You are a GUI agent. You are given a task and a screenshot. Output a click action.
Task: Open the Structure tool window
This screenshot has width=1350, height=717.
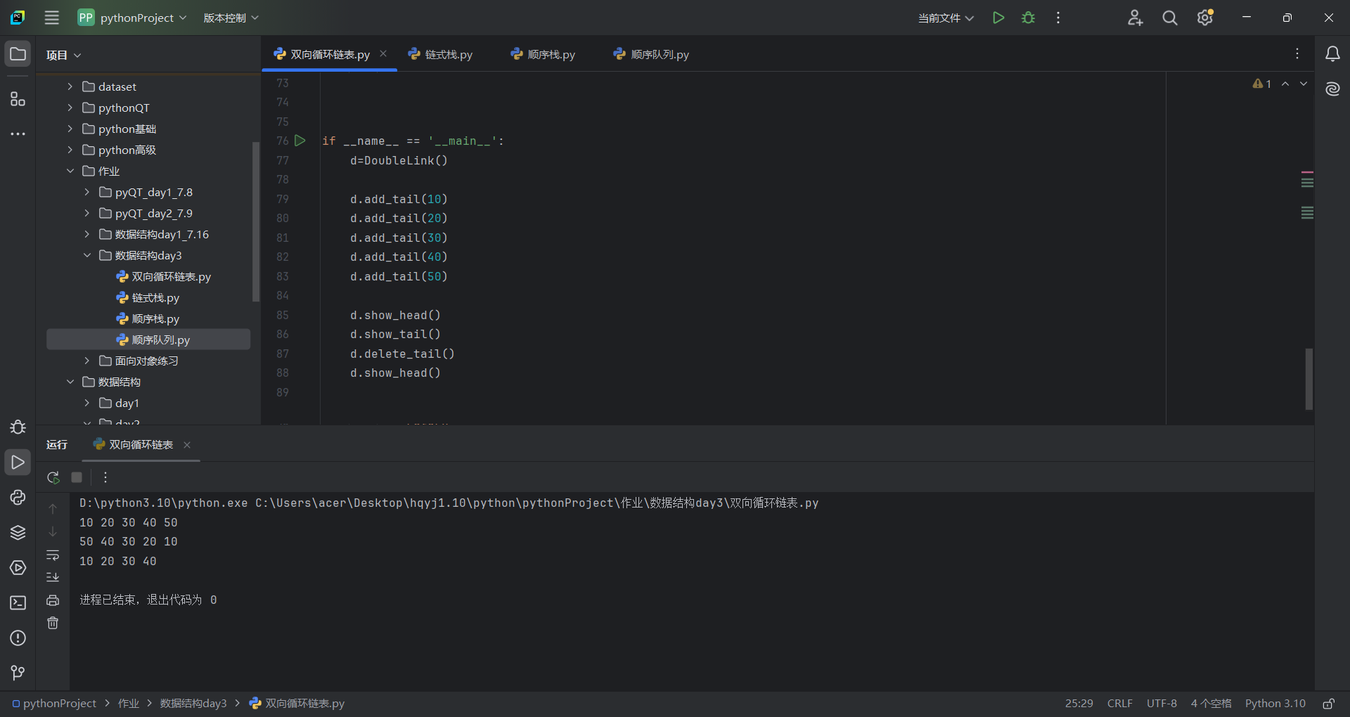click(18, 99)
